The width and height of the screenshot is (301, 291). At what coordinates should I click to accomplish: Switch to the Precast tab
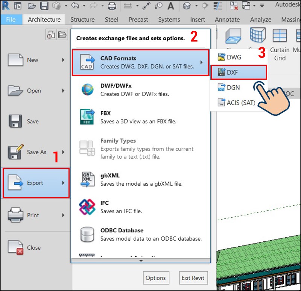pos(138,20)
